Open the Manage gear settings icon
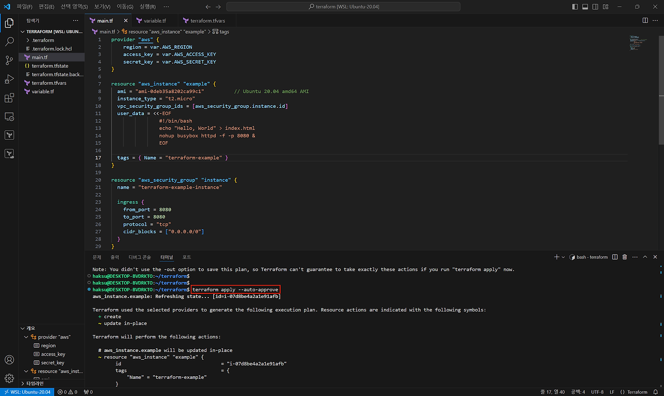 pyautogui.click(x=9, y=378)
